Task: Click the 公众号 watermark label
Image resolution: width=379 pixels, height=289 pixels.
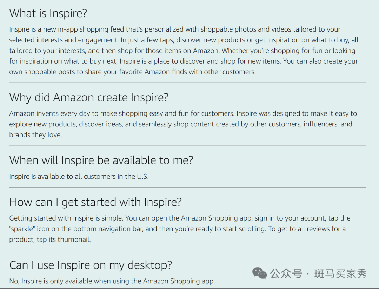Action: point(286,274)
